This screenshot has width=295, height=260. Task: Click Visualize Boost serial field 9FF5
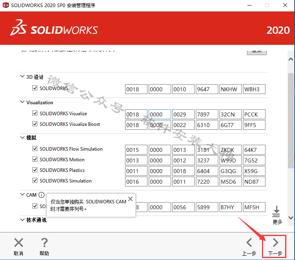(254, 125)
